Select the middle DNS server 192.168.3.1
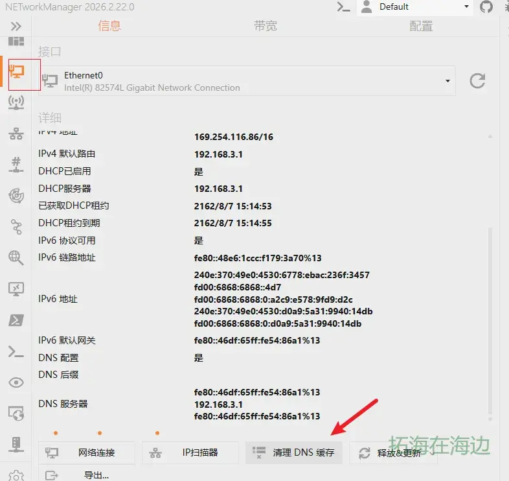 (x=218, y=405)
